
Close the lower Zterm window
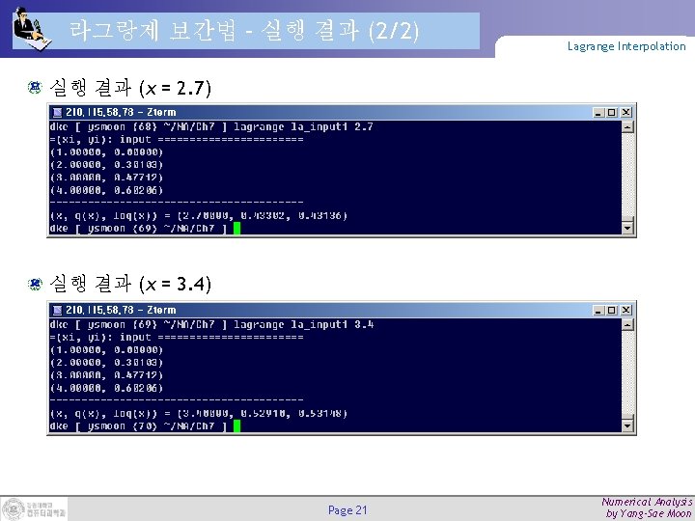pyautogui.click(x=625, y=310)
